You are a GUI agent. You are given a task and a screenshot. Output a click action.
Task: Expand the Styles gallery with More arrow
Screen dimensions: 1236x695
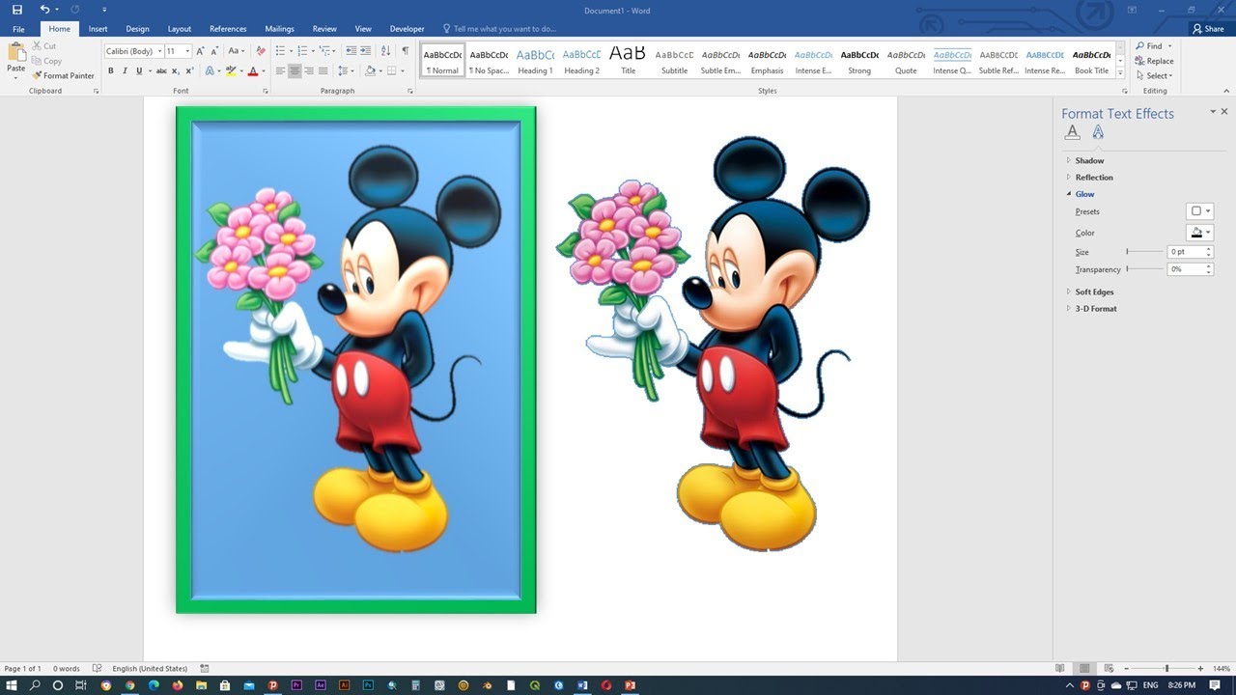(1121, 73)
